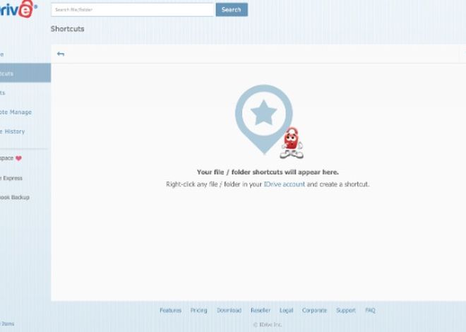Image resolution: width=466 pixels, height=332 pixels.
Task: Click the pink heart icon in sidebar
Action: tap(18, 158)
